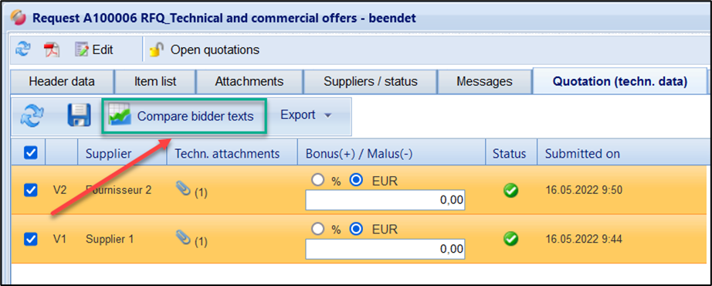The image size is (712, 286).
Task: Click the large refresh icon beside the save icon
Action: point(32,115)
